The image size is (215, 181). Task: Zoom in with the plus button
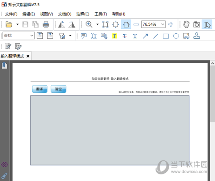pyautogui.click(x=170, y=24)
